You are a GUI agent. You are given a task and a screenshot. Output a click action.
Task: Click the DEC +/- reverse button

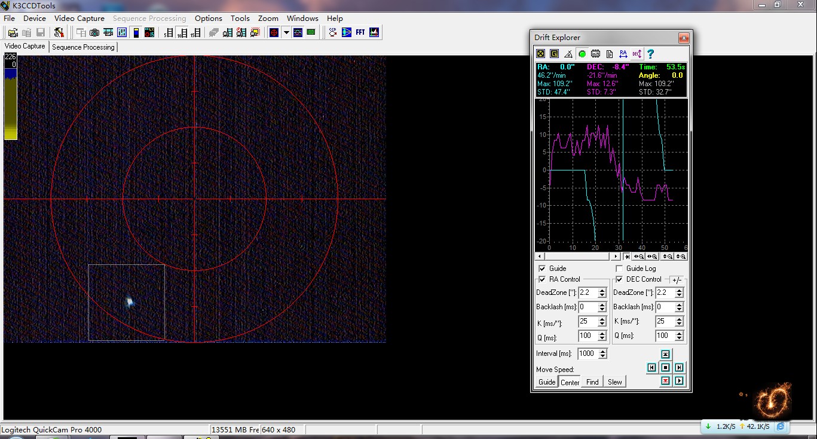tap(677, 280)
